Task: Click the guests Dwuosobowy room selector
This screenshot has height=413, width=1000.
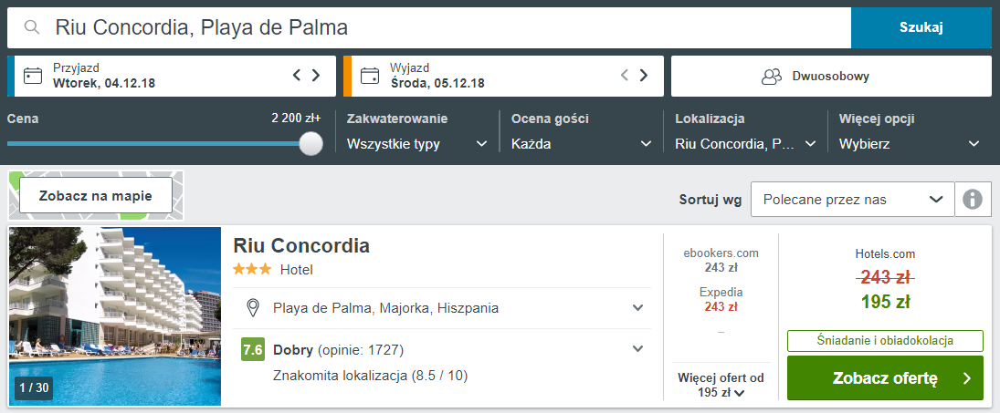Action: tap(830, 77)
